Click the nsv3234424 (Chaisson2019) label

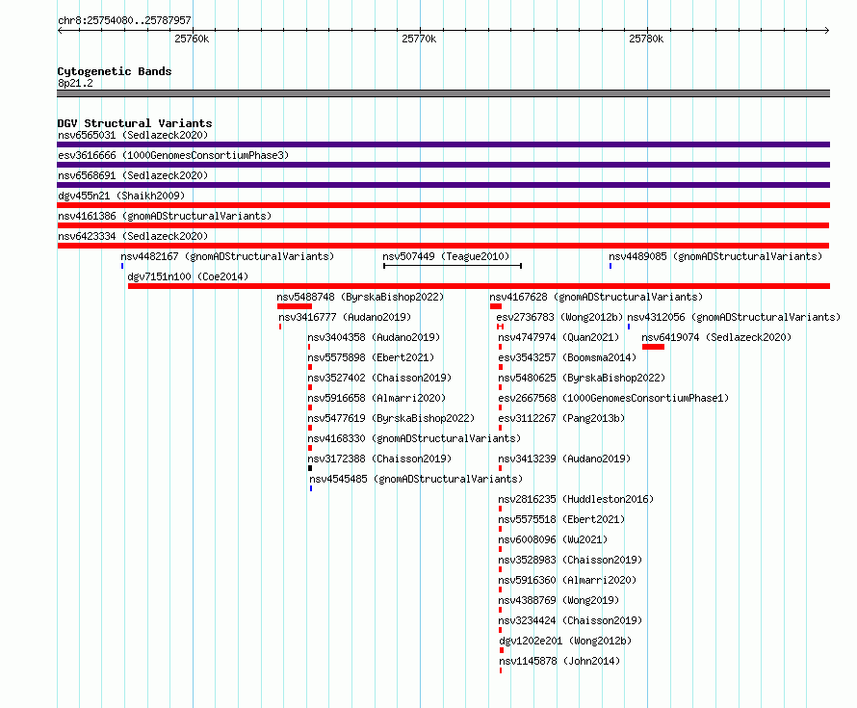pos(570,620)
